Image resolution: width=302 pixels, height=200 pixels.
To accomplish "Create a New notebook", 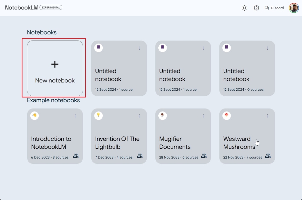I will pyautogui.click(x=55, y=68).
